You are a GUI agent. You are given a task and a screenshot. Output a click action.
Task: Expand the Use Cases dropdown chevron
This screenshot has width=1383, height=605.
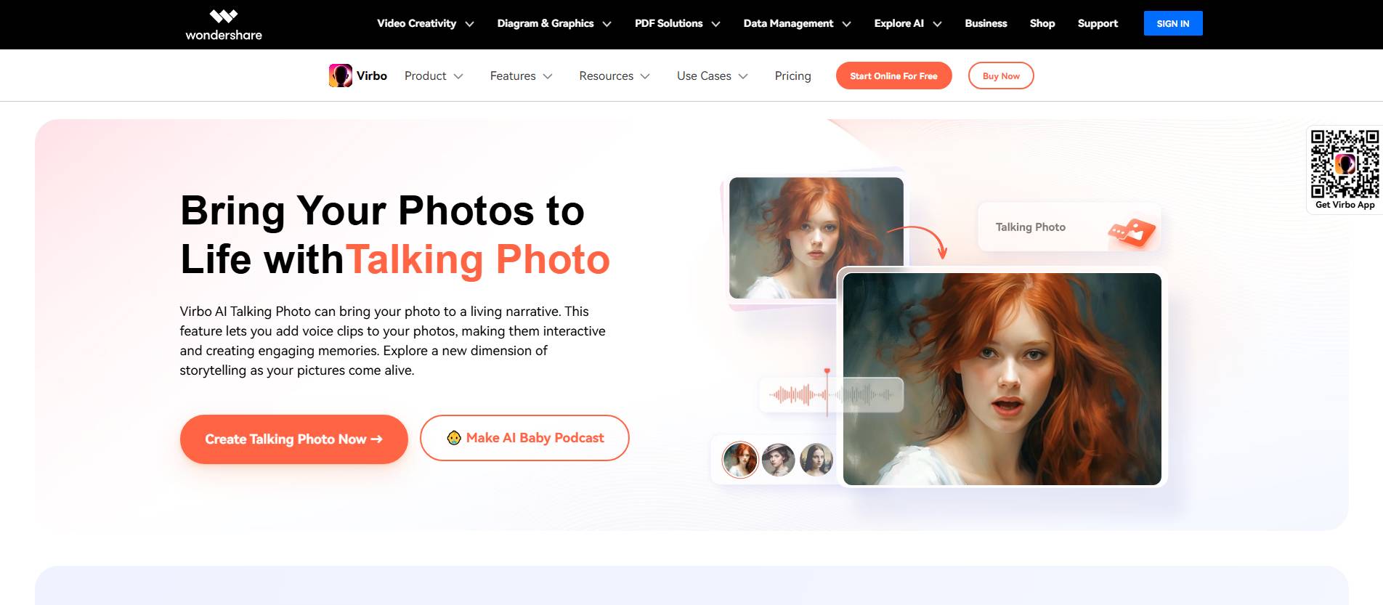743,76
